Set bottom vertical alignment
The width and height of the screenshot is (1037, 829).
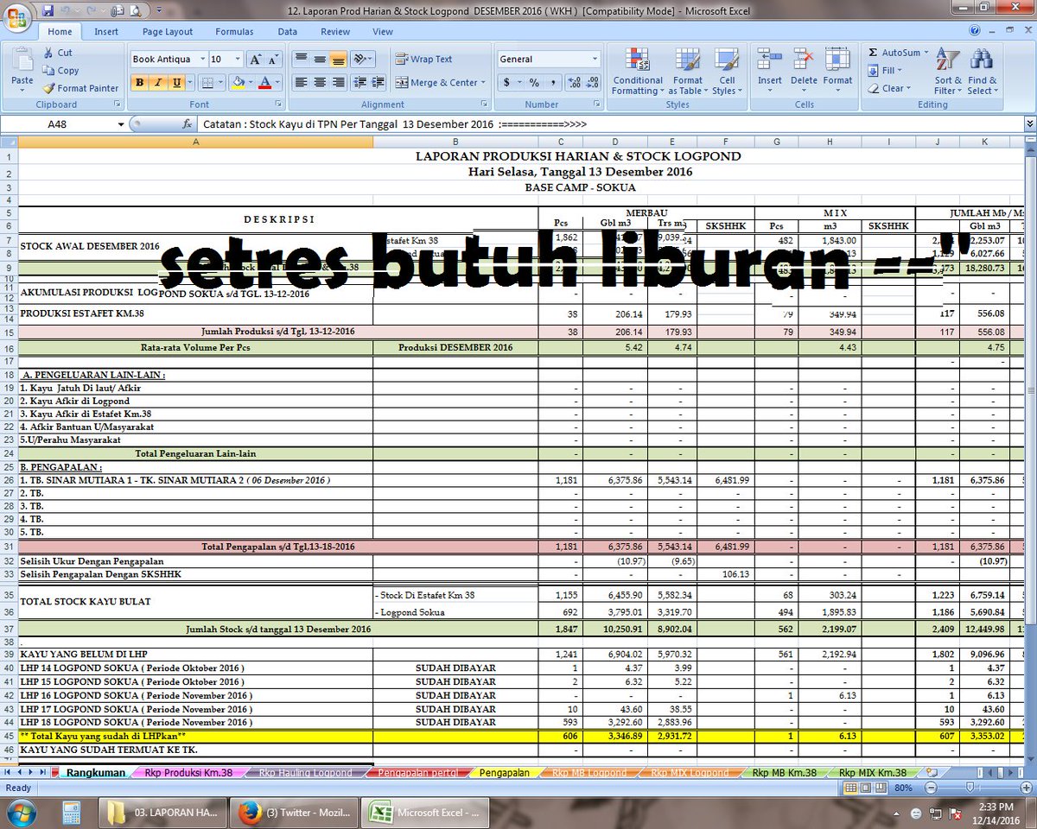tap(339, 60)
